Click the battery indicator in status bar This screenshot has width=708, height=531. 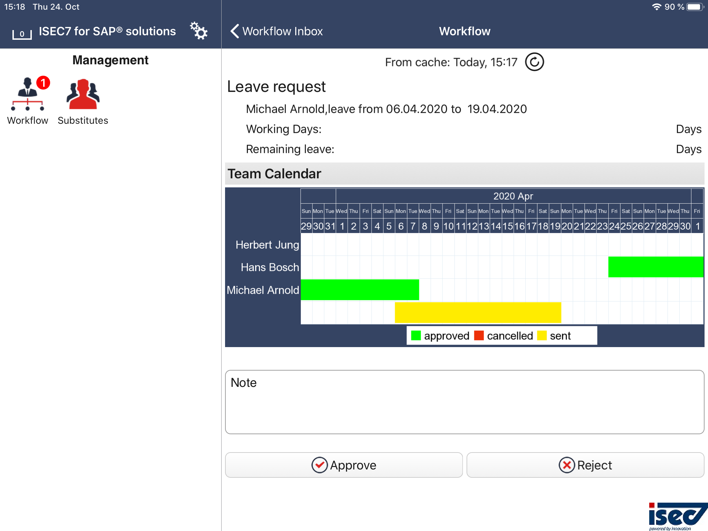[x=695, y=6]
